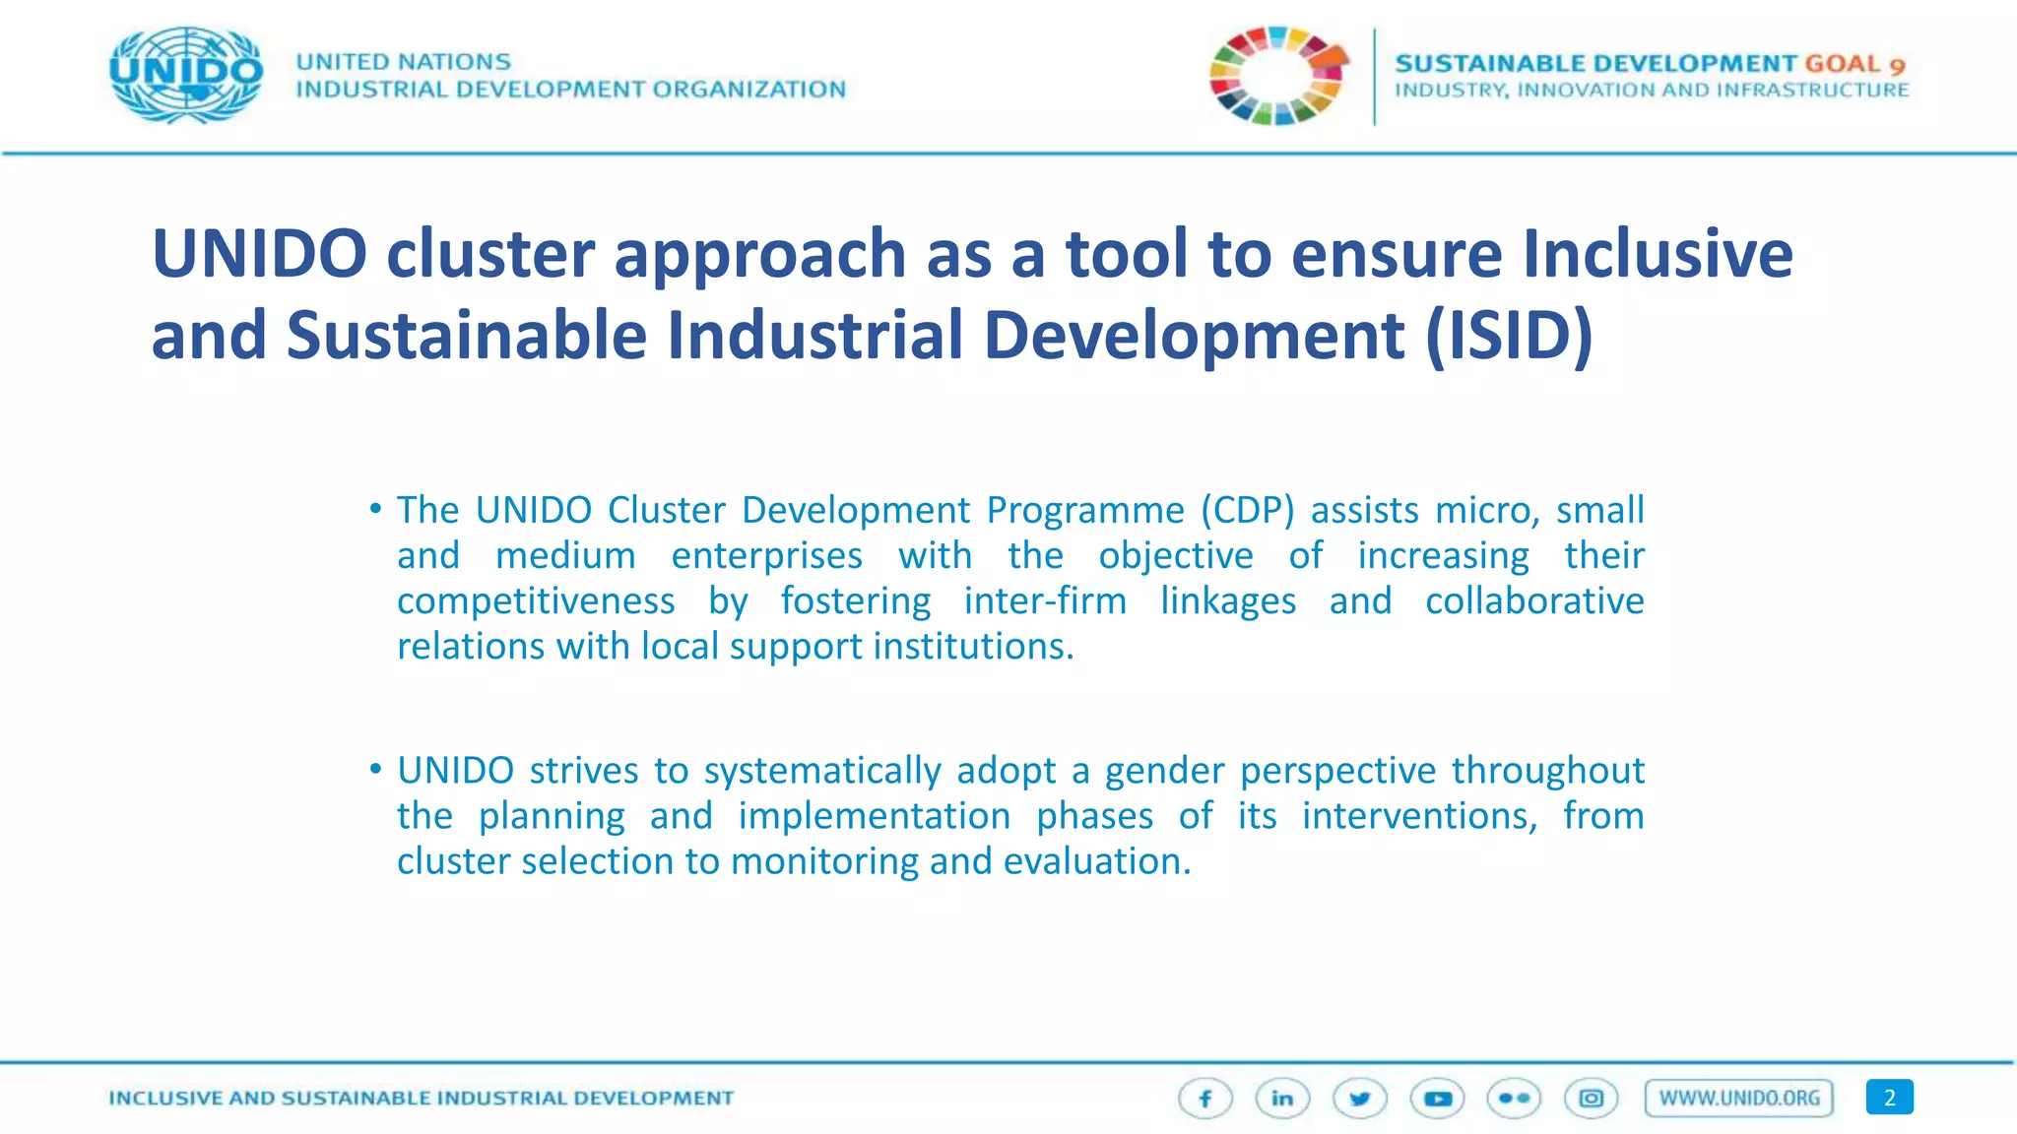Select 'Industrial Development Organization' header text
This screenshot has height=1134, width=2017.
570,90
